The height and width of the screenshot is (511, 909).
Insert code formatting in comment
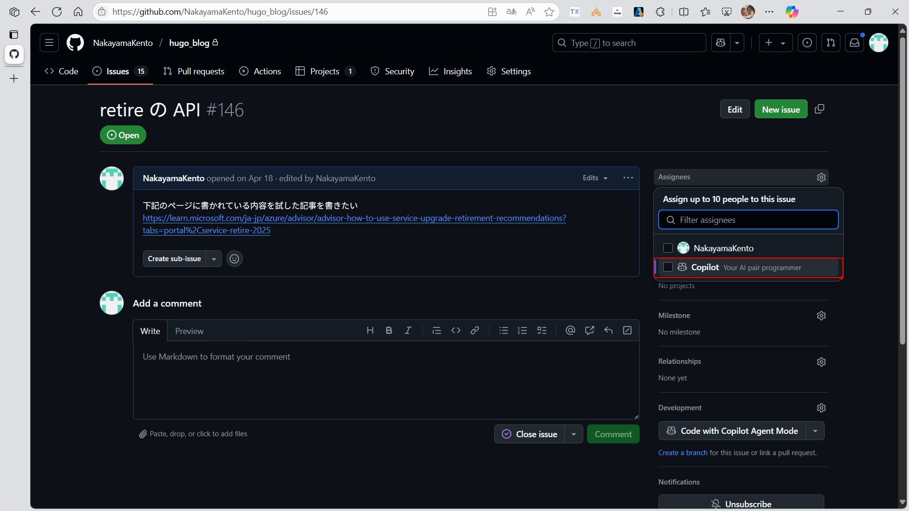[x=455, y=331]
